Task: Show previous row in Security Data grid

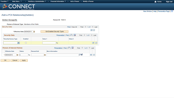Action: coord(84,35)
